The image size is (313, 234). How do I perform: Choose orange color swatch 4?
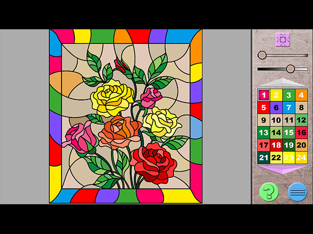(301, 95)
